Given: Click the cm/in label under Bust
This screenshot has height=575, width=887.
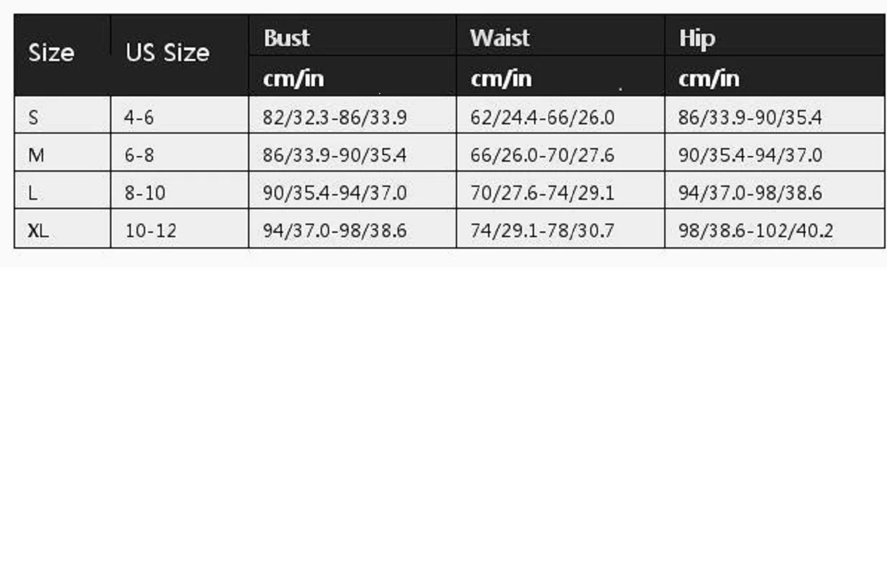Looking at the screenshot, I should (293, 78).
